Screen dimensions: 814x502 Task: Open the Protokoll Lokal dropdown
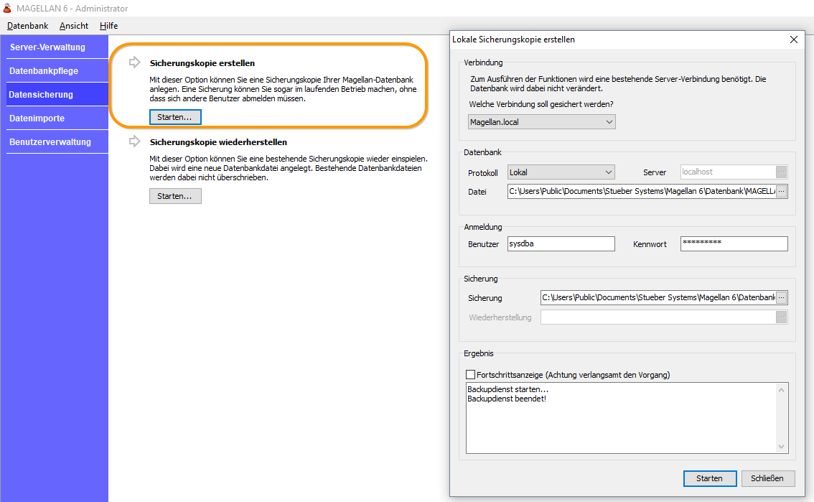point(561,172)
